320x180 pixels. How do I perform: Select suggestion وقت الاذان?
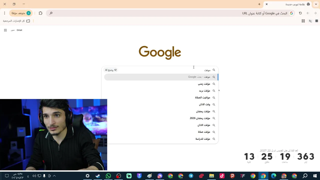click(x=161, y=104)
